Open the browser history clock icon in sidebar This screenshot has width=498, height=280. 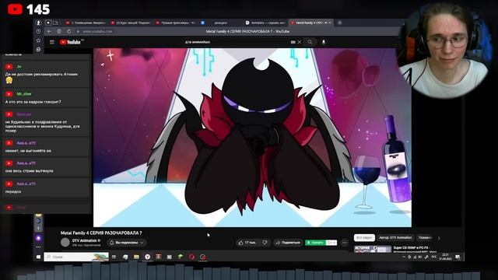pyautogui.click(x=38, y=31)
